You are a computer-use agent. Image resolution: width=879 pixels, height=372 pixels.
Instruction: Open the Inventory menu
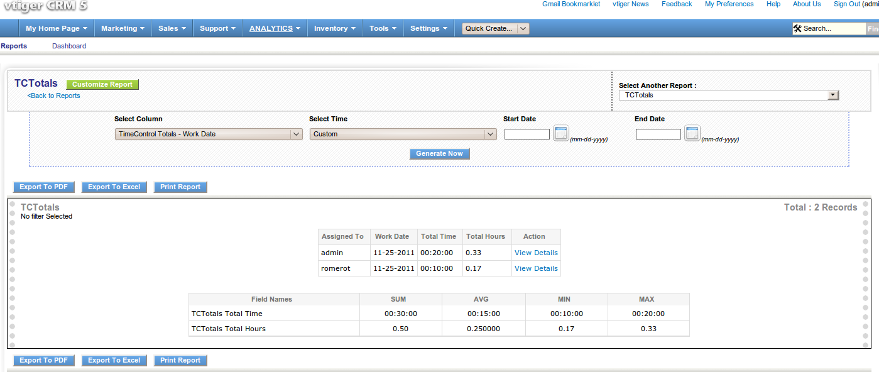coord(335,28)
